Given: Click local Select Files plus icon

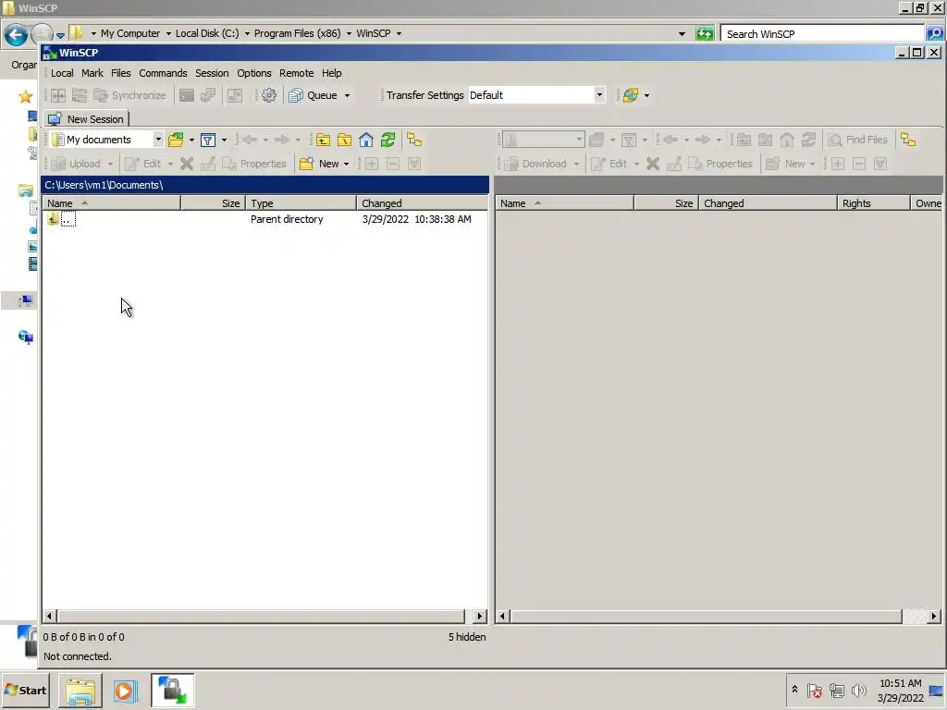Looking at the screenshot, I should pos(372,164).
